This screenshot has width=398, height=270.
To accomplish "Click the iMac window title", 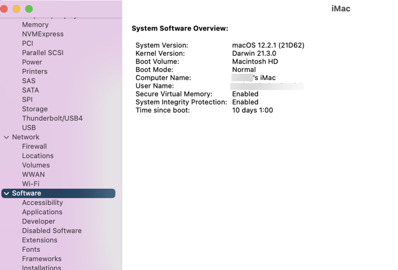I will (341, 9).
